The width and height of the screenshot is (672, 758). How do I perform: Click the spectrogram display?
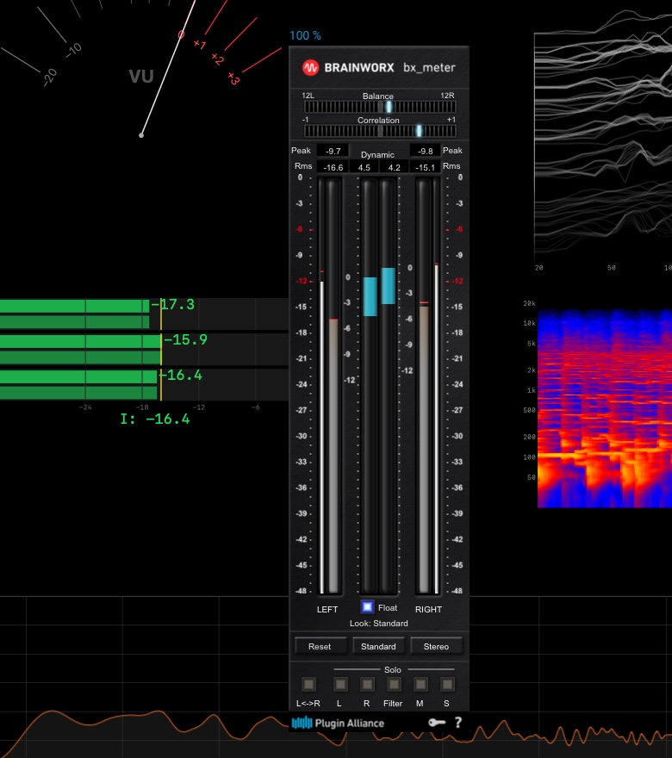604,408
